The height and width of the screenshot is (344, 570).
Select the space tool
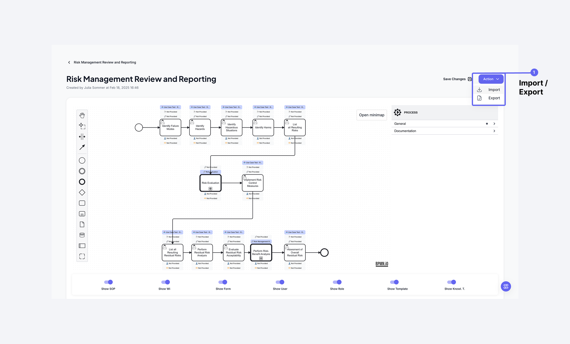[x=82, y=136]
